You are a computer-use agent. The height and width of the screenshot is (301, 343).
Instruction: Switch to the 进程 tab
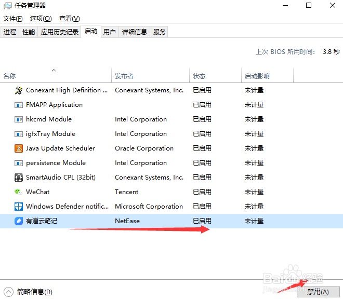click(10, 32)
